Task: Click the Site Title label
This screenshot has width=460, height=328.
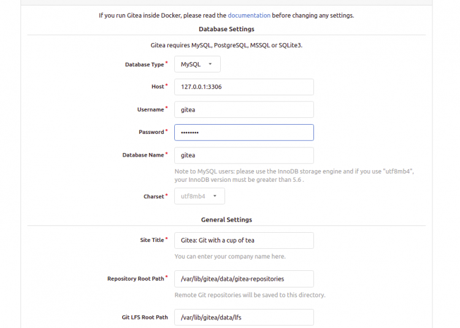Action: tap(152, 240)
